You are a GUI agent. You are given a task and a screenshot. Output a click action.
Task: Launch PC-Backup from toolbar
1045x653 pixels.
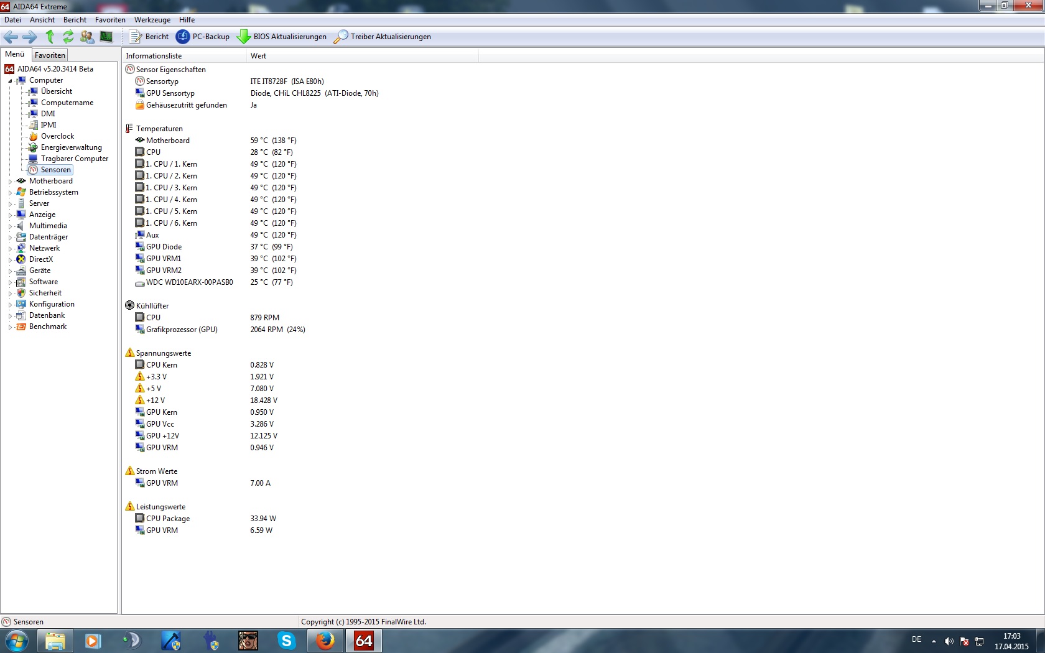click(203, 37)
